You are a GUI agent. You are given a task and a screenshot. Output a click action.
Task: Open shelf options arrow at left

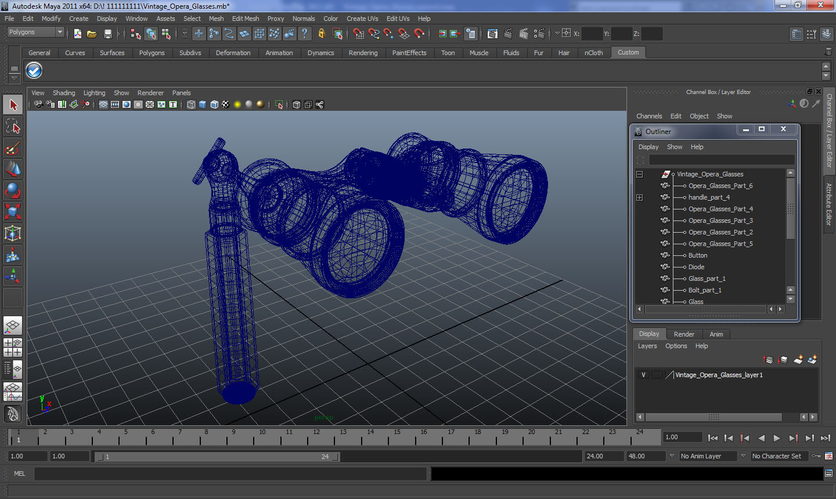(x=15, y=78)
